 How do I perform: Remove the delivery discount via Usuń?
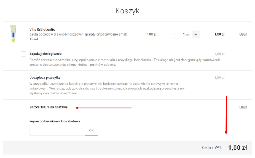pos(243,107)
